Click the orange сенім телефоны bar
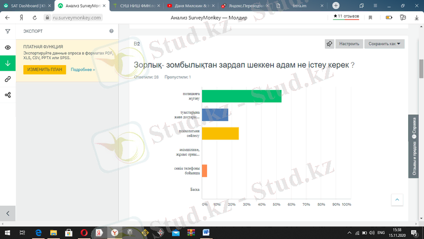 205,171
